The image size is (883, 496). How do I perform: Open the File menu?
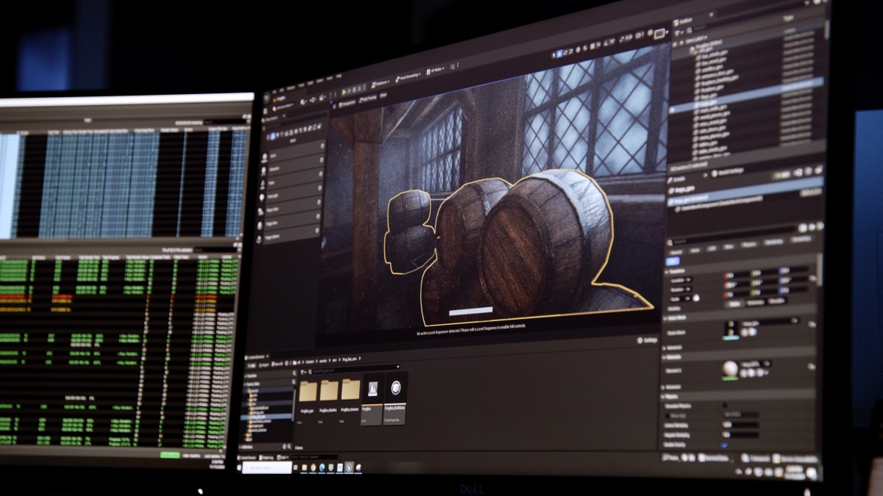pyautogui.click(x=274, y=92)
